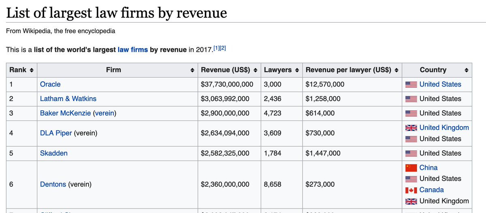
Task: Open citation reference [1]
Action: pos(216,49)
